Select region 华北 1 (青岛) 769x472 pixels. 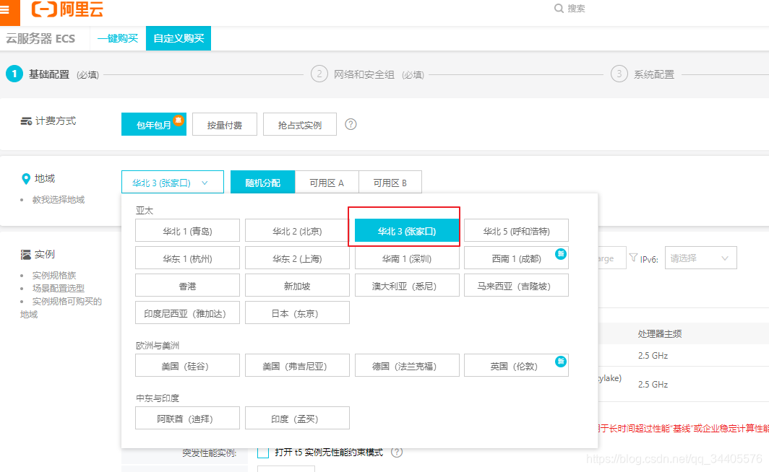[187, 231]
